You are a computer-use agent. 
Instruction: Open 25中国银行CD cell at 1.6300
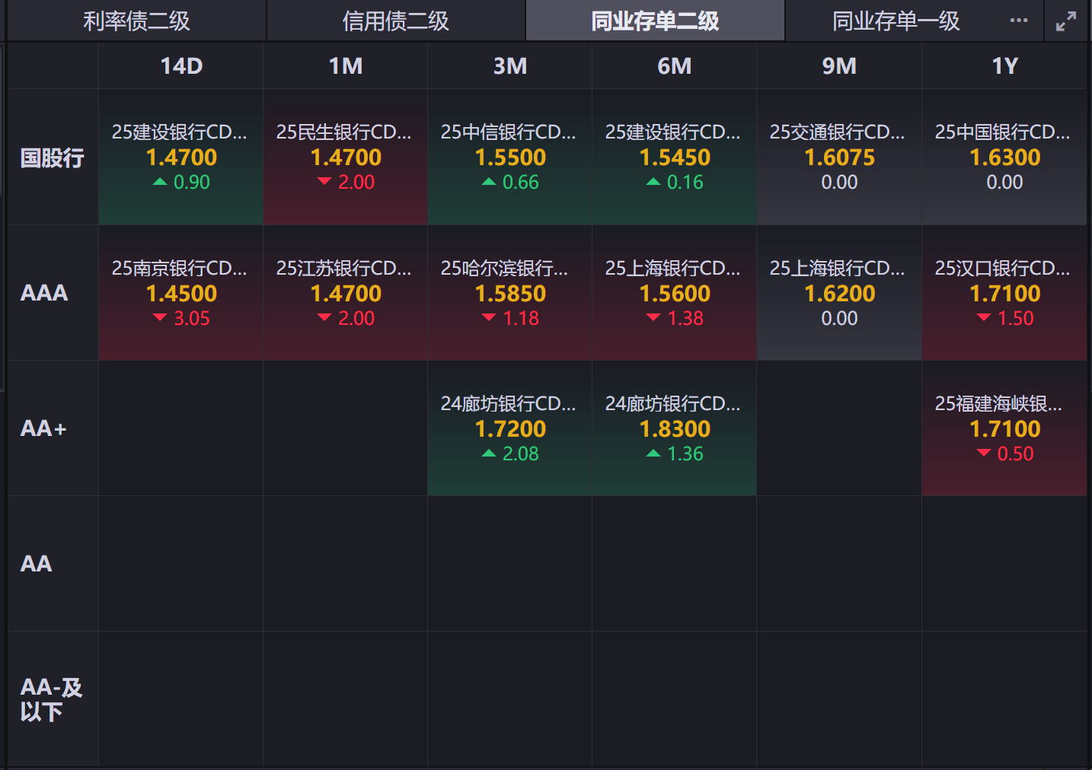[1004, 157]
